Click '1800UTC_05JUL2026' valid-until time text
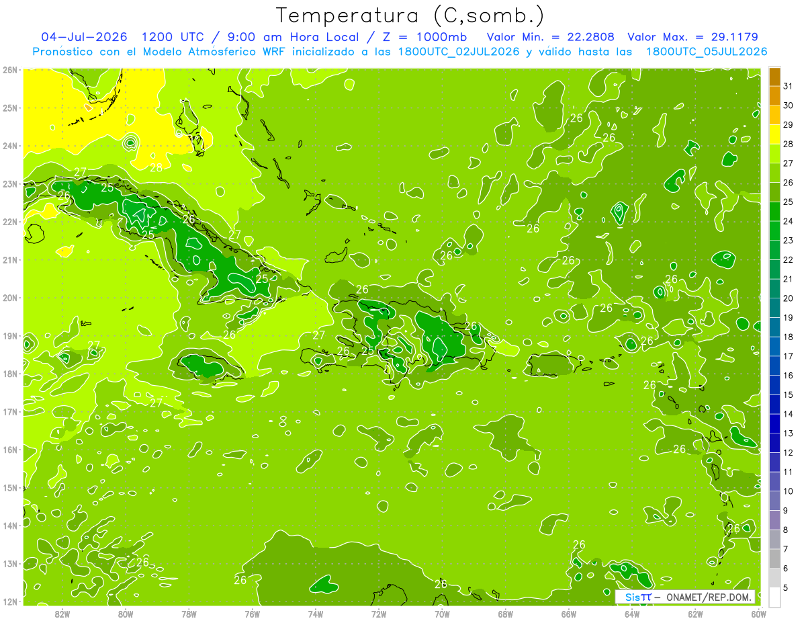806x623 pixels. 706,52
